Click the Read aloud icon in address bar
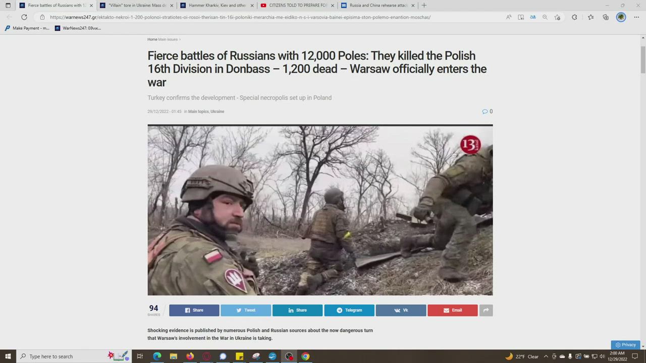The image size is (646, 363). pos(509,17)
